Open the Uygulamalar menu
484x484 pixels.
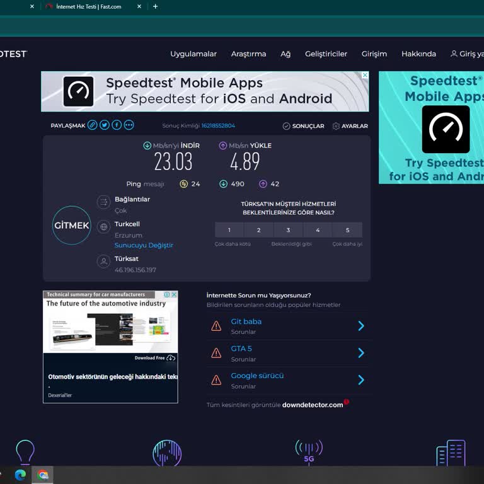click(193, 54)
